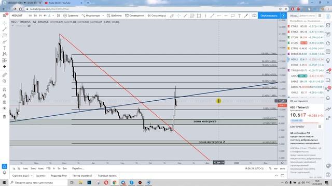The width and height of the screenshot is (332, 186).
Task: Open the patterns tool in left toolbar
Action: pyautogui.click(x=5, y=54)
